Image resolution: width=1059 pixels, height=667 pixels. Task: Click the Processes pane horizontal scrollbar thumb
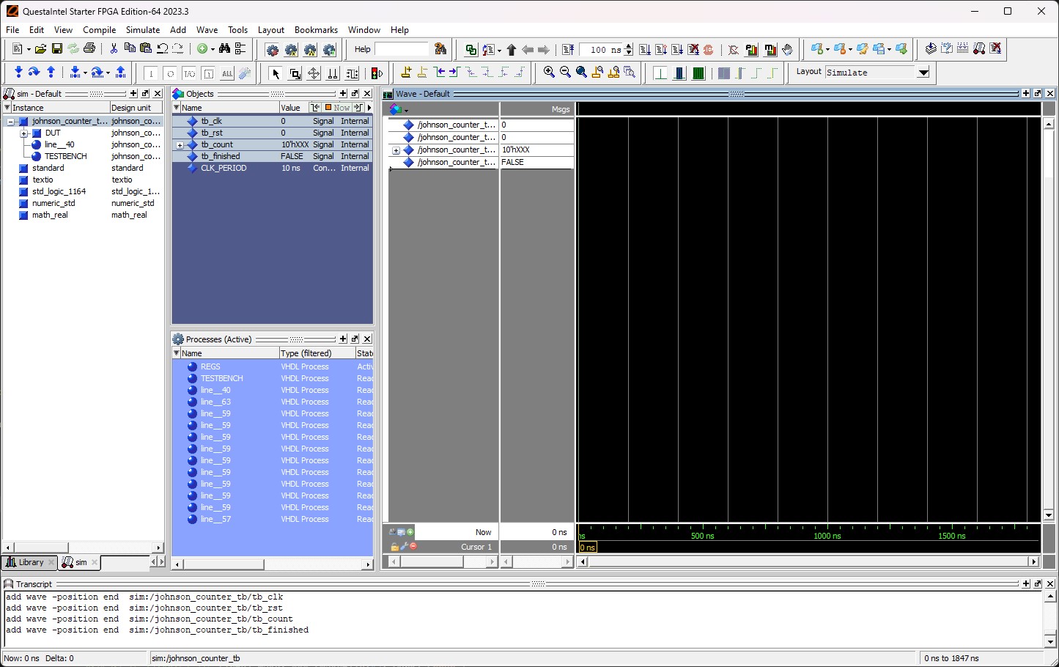[223, 564]
